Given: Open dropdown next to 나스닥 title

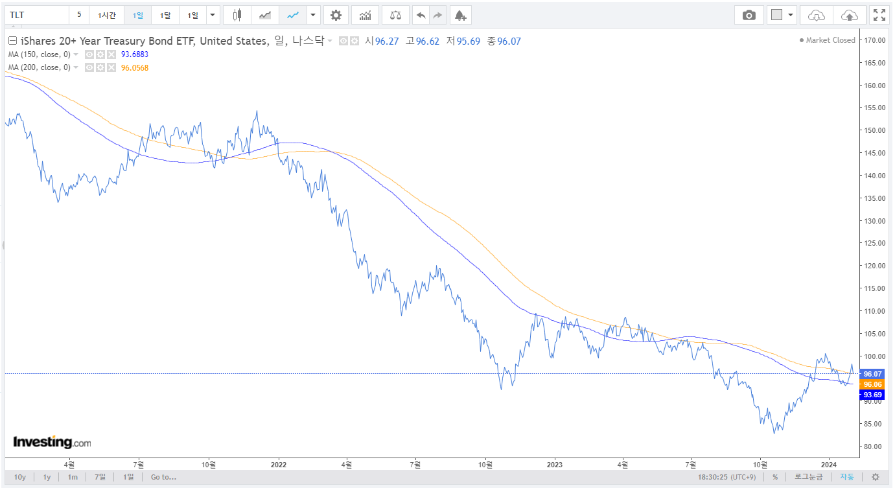Looking at the screenshot, I should pos(330,41).
